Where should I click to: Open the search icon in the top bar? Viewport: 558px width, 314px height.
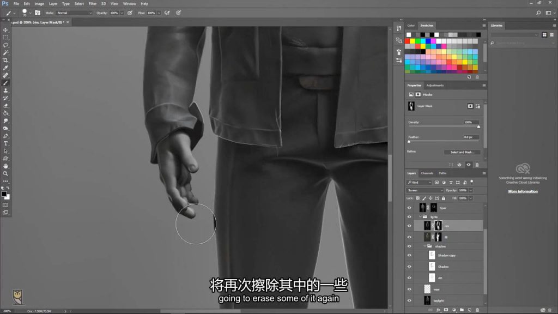point(538,13)
